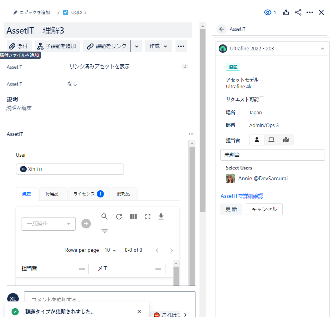Select the person assignee type toggle
Image resolution: width=331 pixels, height=317 pixels.
(x=257, y=140)
